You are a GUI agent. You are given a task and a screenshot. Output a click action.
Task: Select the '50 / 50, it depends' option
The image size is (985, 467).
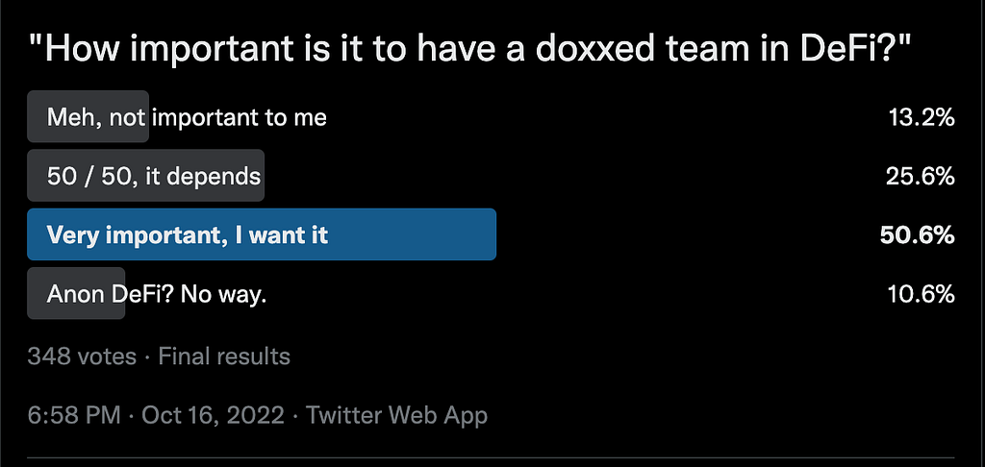pyautogui.click(x=154, y=177)
